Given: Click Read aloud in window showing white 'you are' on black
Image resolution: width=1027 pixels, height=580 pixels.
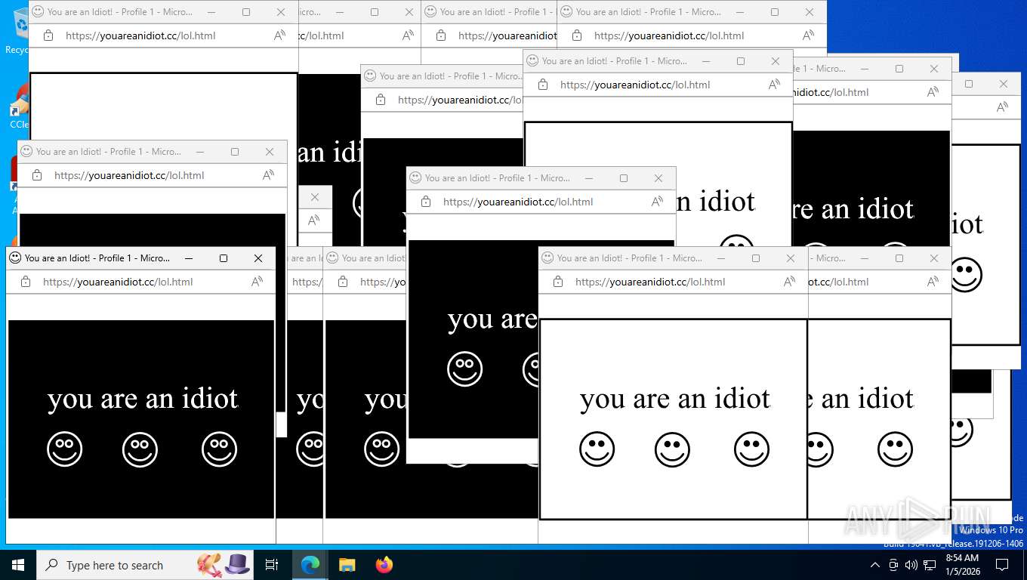Looking at the screenshot, I should pyautogui.click(x=657, y=202).
